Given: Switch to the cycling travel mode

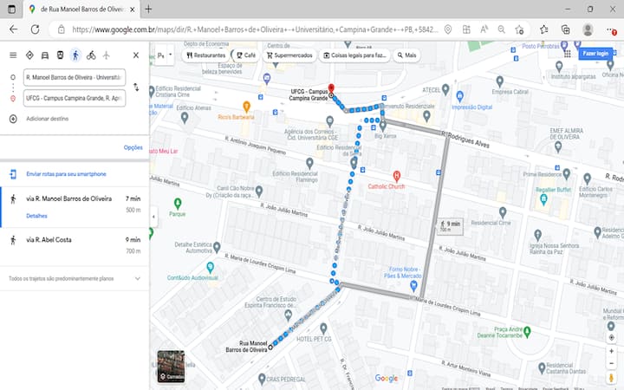Looking at the screenshot, I should point(91,55).
